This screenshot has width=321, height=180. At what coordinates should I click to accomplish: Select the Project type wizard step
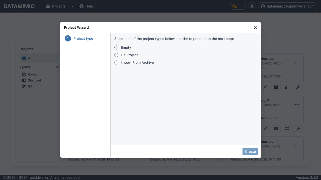click(85, 38)
